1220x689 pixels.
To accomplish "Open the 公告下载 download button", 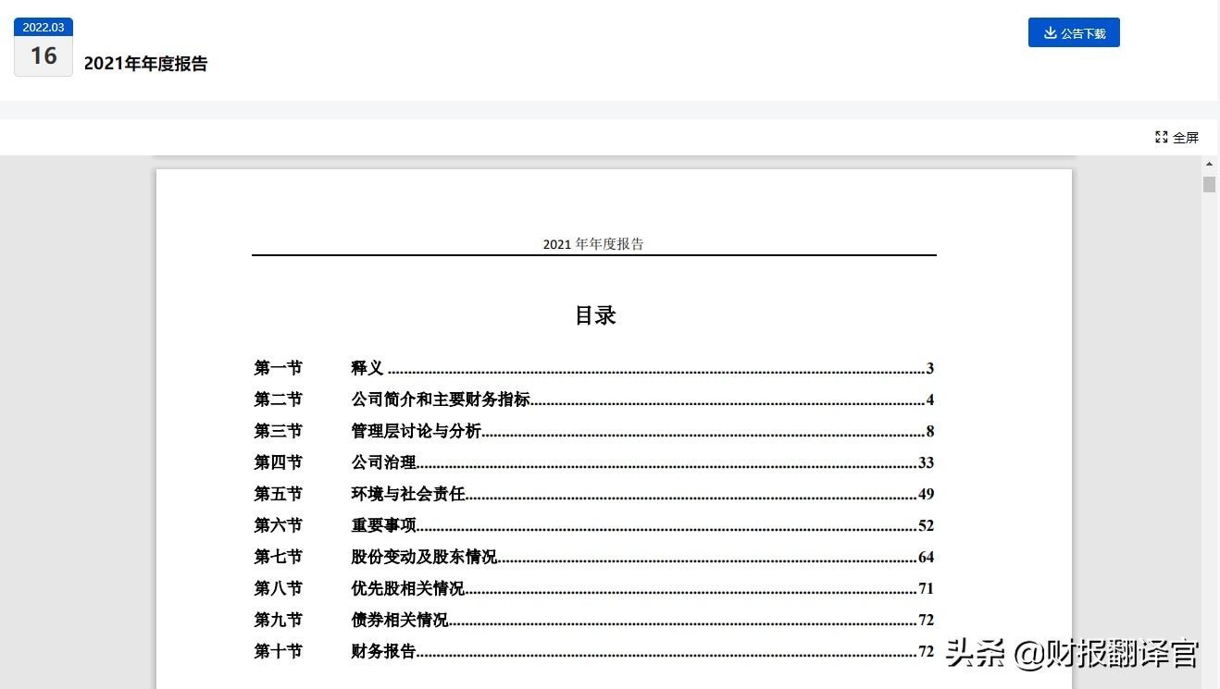I will 1074,31.
